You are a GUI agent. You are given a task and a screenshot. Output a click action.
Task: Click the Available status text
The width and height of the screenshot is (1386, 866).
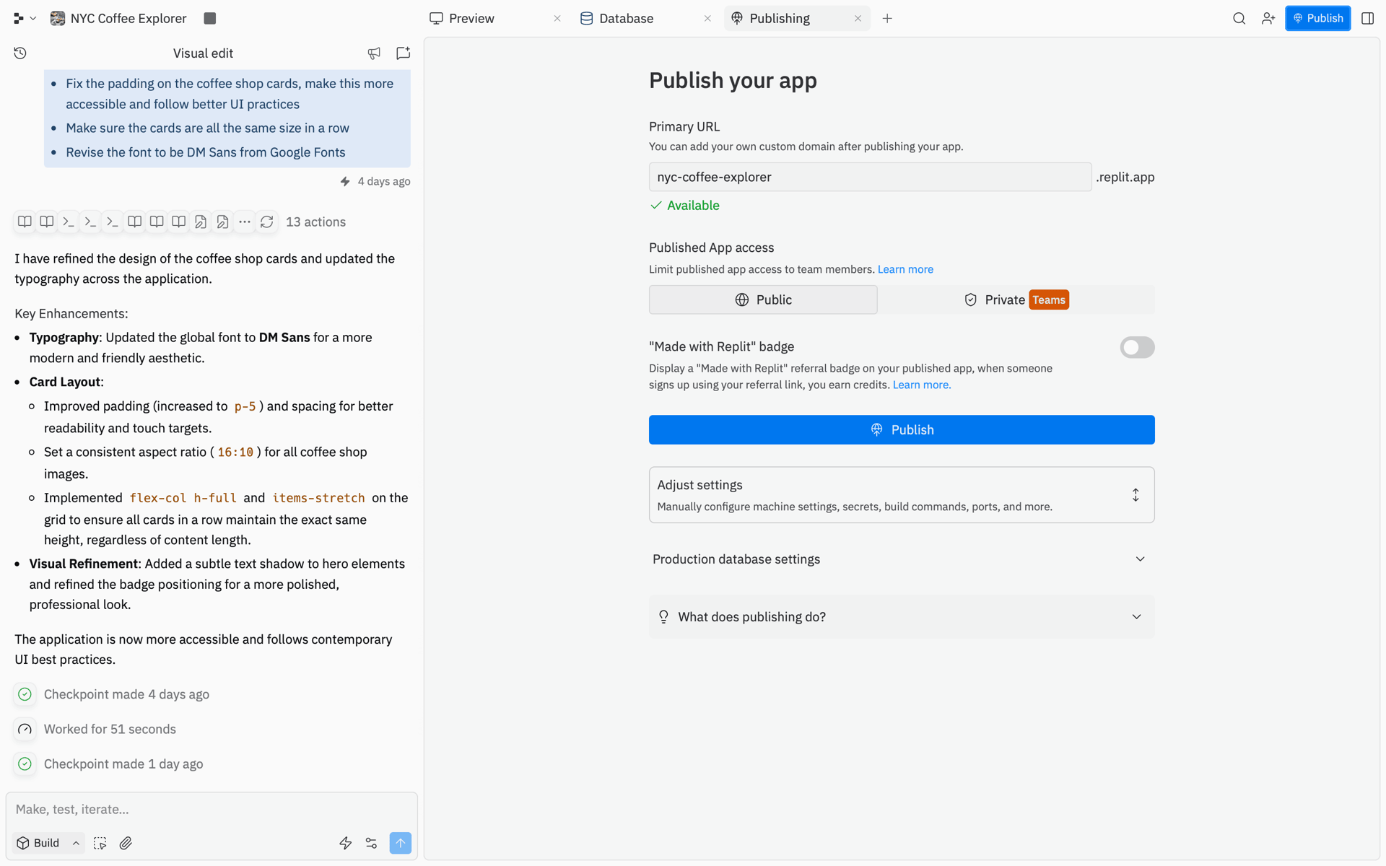pos(693,206)
